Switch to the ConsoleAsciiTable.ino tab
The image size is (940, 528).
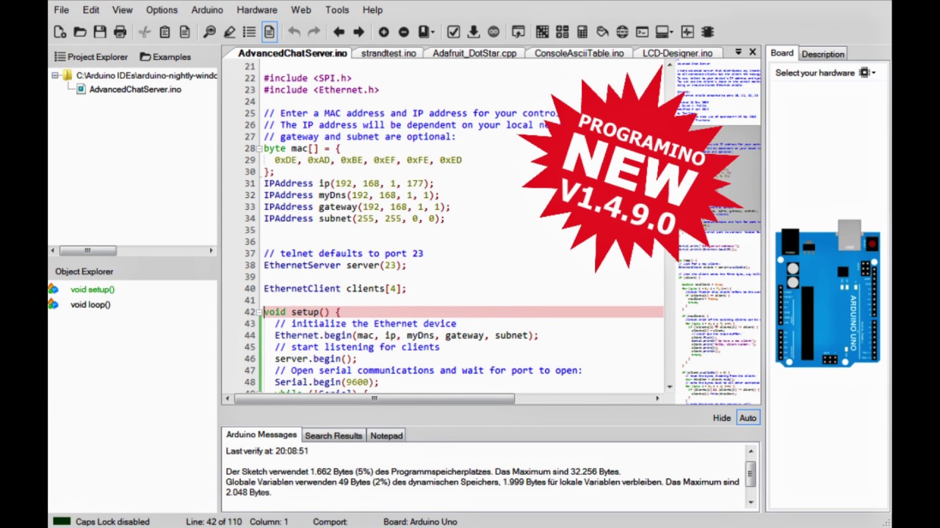point(579,53)
